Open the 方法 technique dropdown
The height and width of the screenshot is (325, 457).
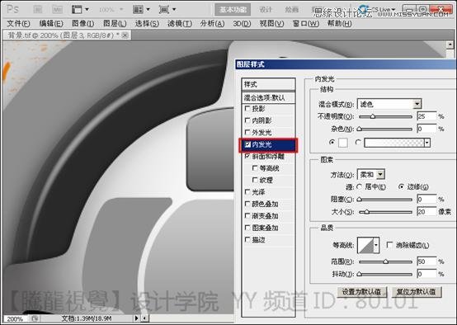[x=371, y=175]
